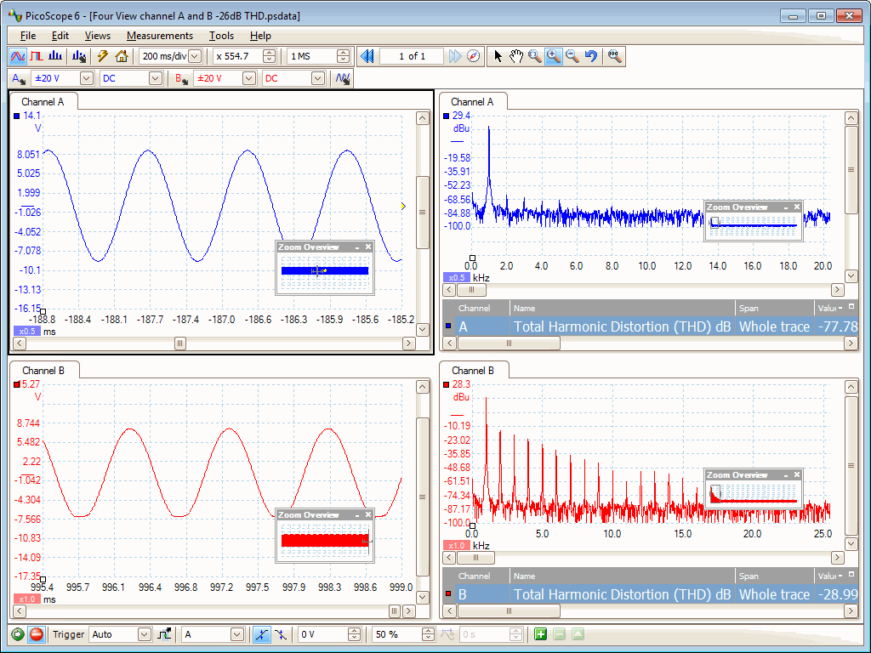This screenshot has height=653, width=871.
Task: Open the Home page icon
Action: 122,56
